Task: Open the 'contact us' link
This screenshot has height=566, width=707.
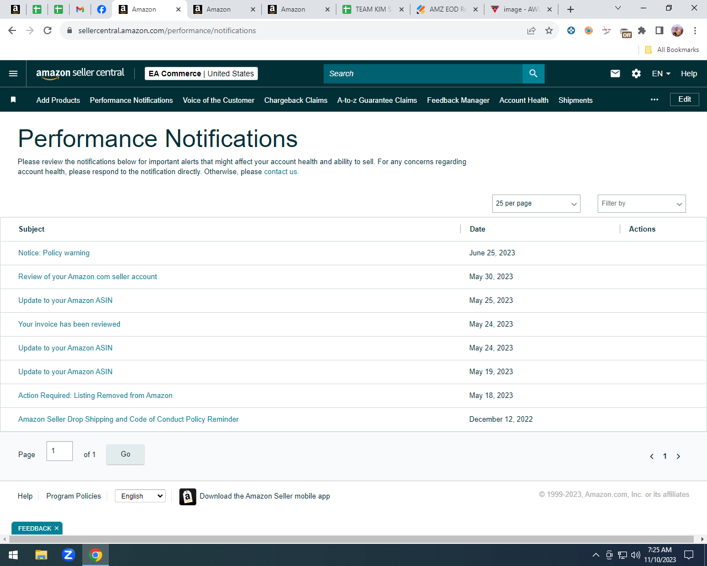Action: tap(281, 172)
